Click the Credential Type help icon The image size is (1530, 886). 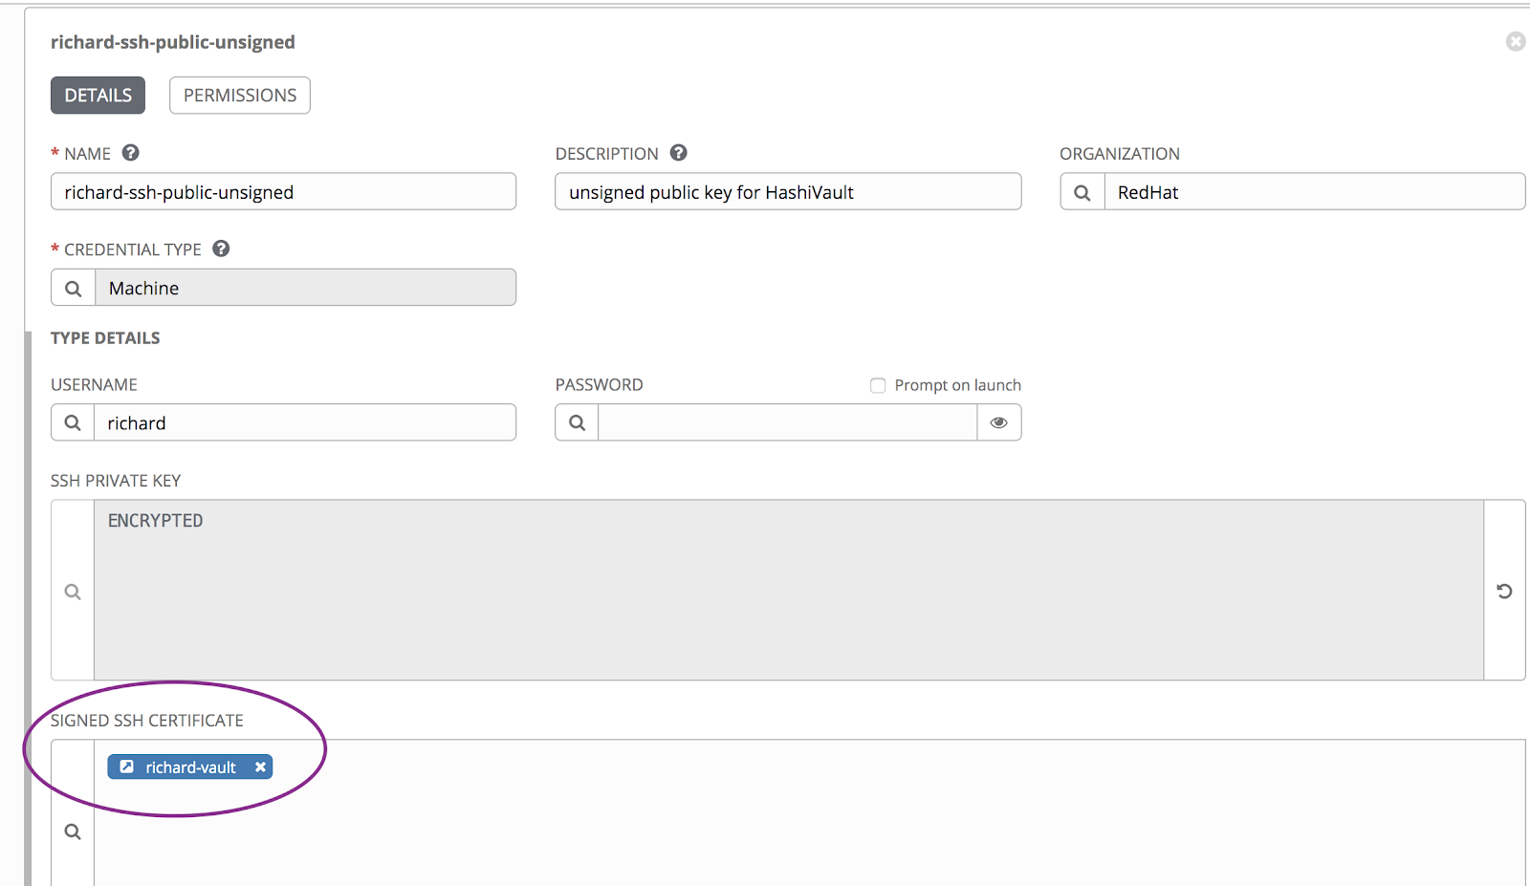coord(221,249)
